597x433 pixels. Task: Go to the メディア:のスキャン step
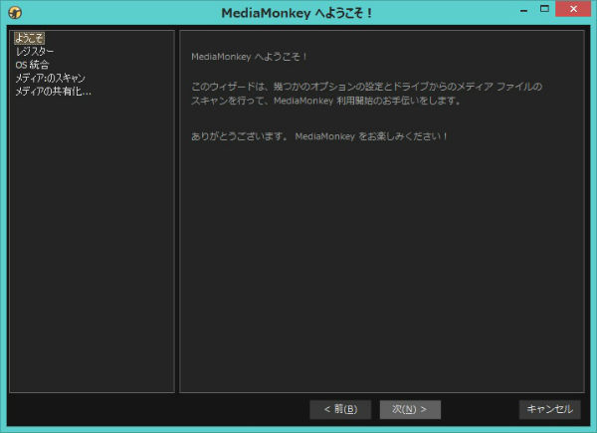(x=50, y=78)
